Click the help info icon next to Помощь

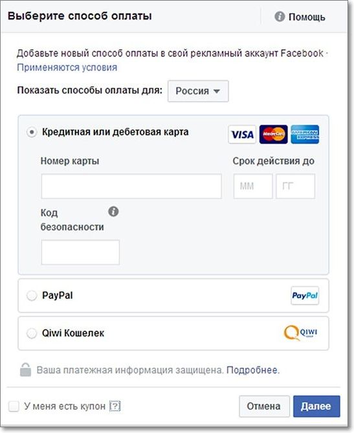[x=280, y=17]
